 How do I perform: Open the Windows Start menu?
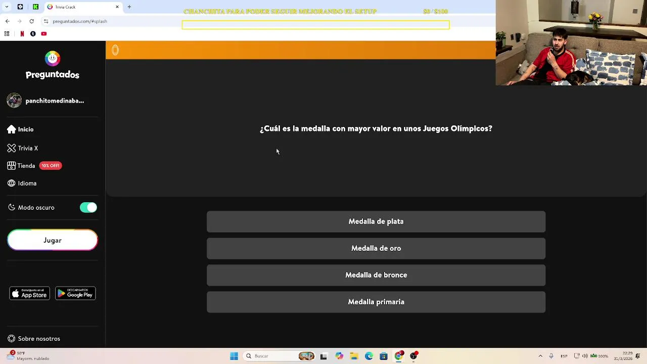pyautogui.click(x=234, y=356)
